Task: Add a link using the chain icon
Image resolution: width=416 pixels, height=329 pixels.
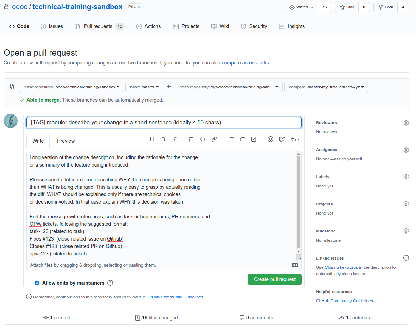Action: (x=214, y=139)
